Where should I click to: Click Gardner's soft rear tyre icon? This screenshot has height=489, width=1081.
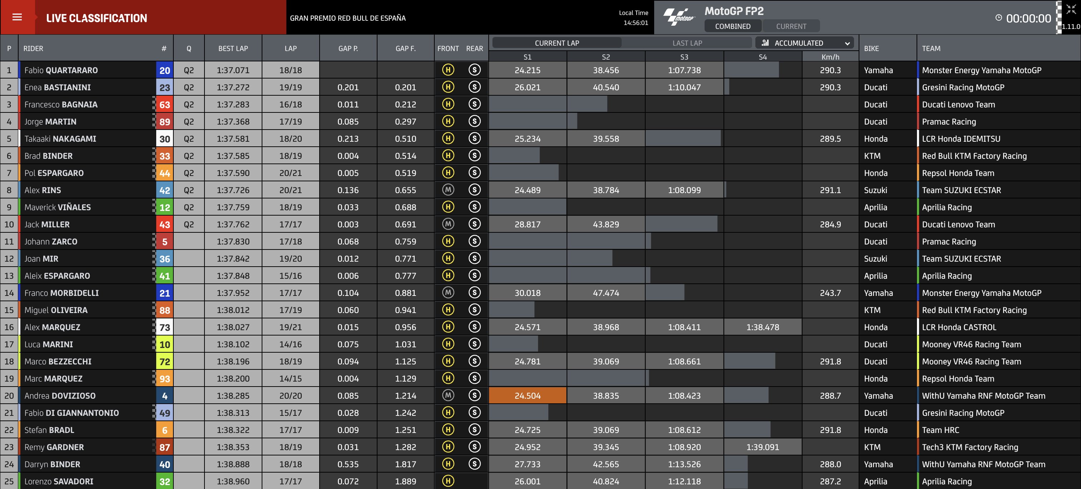475,447
